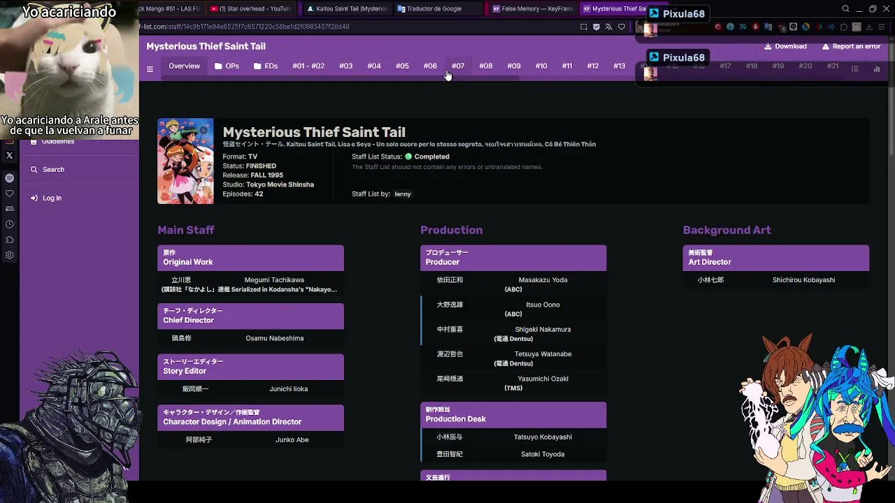Screen dimensions: 895x503
Task: Open episode #13 tab
Action: tap(620, 66)
